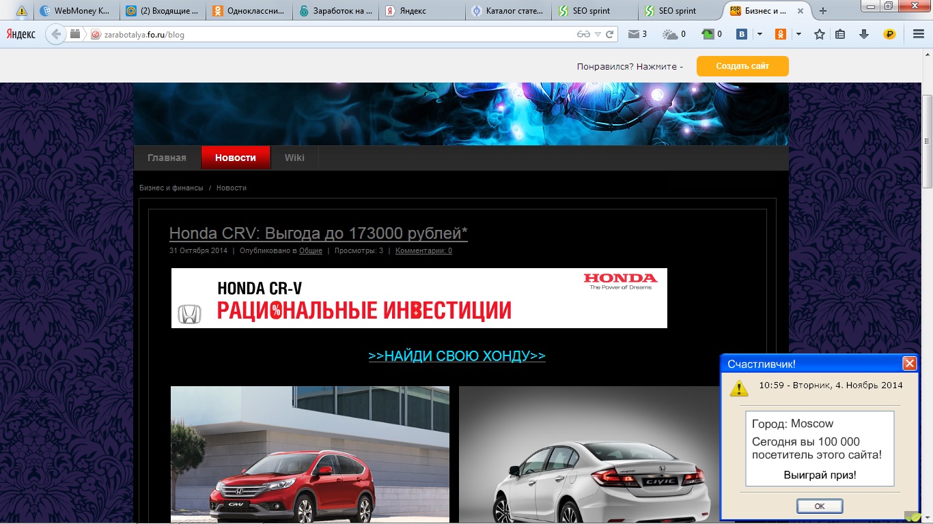Click the Honda CR-V banner image
933x524 pixels.
(419, 298)
